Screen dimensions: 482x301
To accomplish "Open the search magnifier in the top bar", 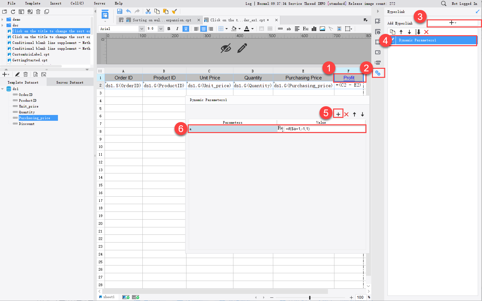I will [x=443, y=4].
